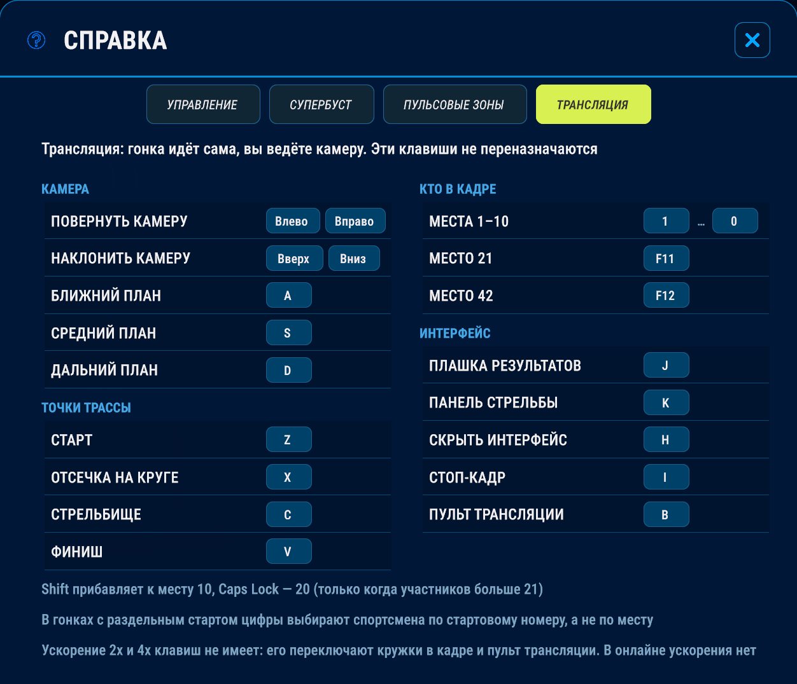797x684 pixels.
Task: Click the Вверх key badge
Action: [x=294, y=259]
